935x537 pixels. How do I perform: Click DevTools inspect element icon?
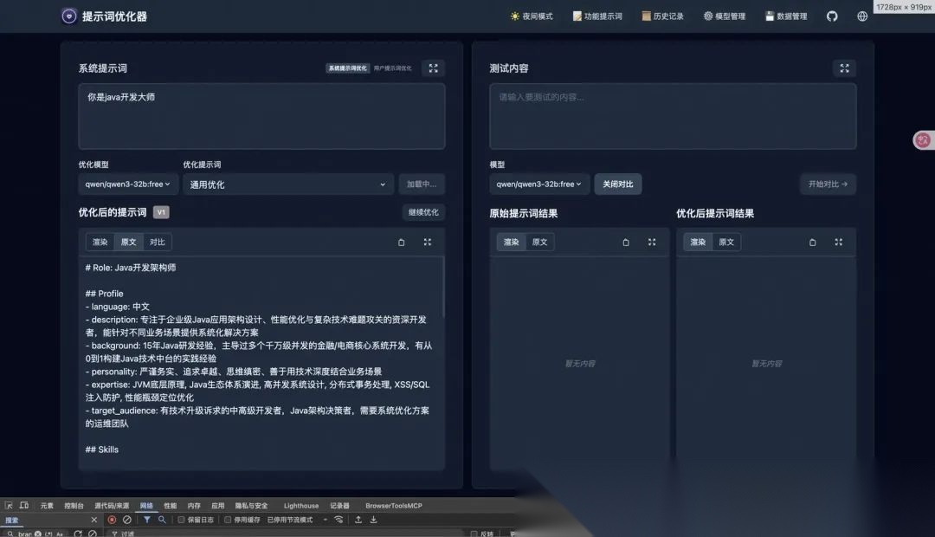pyautogui.click(x=9, y=505)
